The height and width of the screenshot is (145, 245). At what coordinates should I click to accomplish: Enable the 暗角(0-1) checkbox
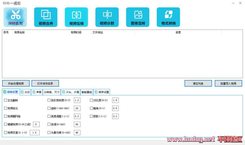(x=91, y=108)
